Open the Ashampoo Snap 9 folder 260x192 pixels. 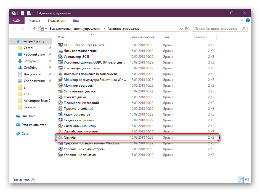click(x=37, y=101)
